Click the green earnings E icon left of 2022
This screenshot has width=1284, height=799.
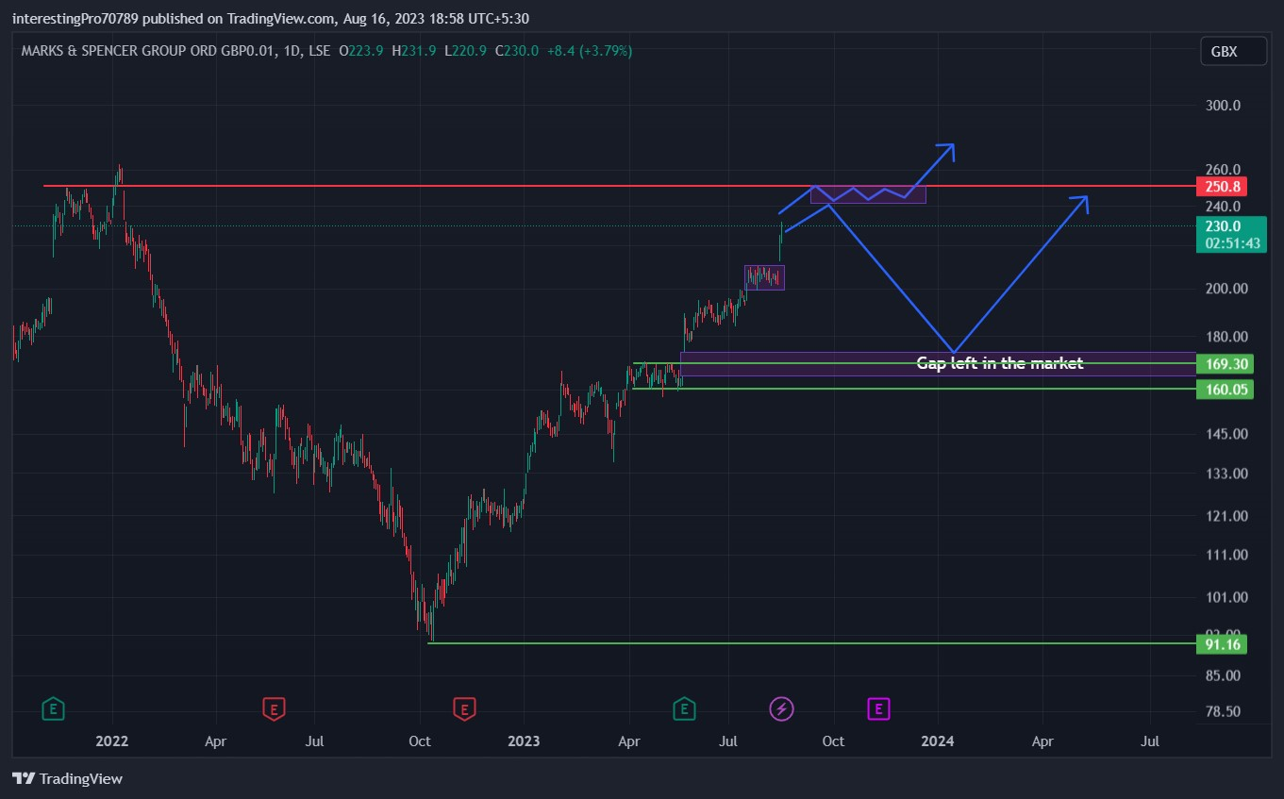pyautogui.click(x=54, y=707)
